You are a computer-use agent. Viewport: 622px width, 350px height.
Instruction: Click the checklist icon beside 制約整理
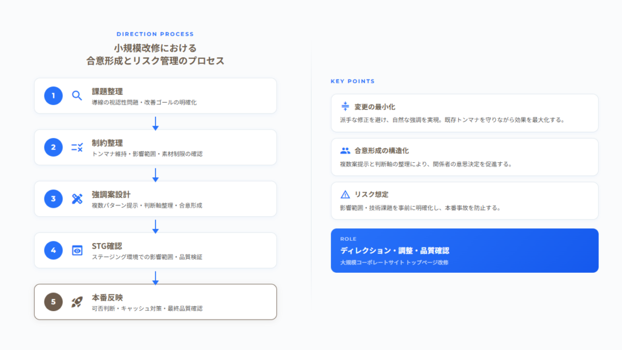point(75,147)
